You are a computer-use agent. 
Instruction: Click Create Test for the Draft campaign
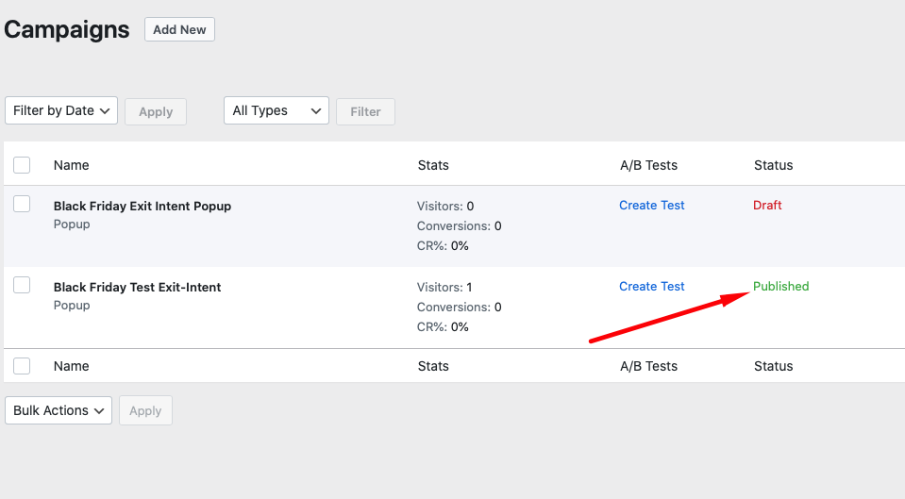pos(651,205)
